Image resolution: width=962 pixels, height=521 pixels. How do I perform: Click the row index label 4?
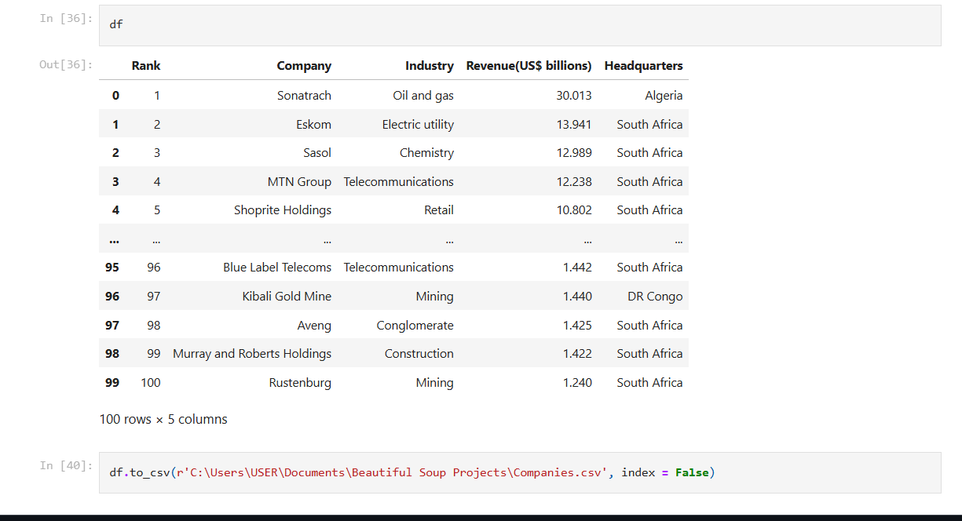tap(116, 210)
